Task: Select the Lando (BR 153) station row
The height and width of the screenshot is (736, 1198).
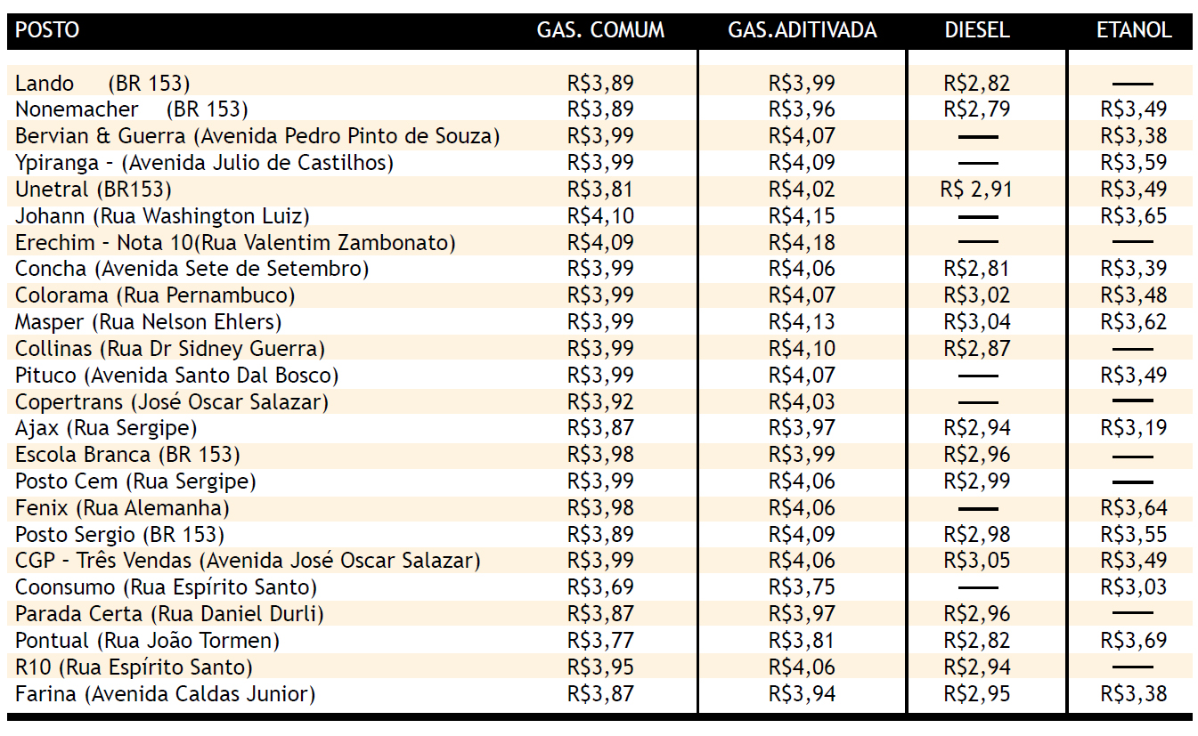Action: pos(599,83)
